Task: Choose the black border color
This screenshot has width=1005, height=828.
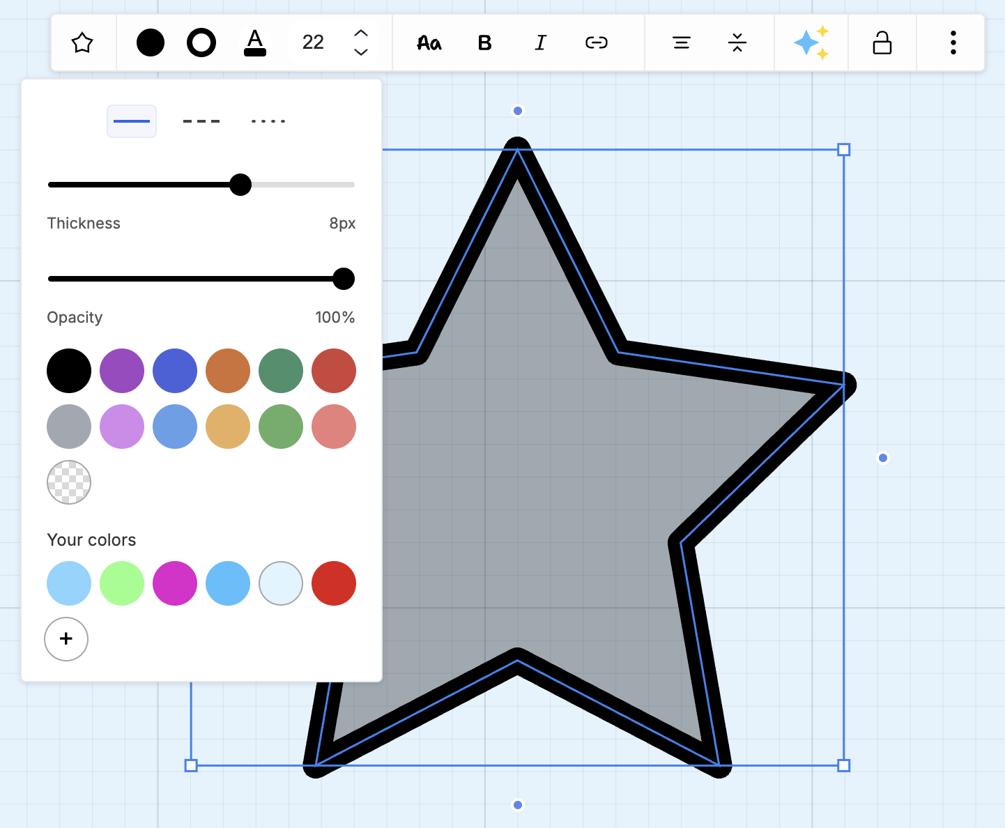Action: coord(69,371)
